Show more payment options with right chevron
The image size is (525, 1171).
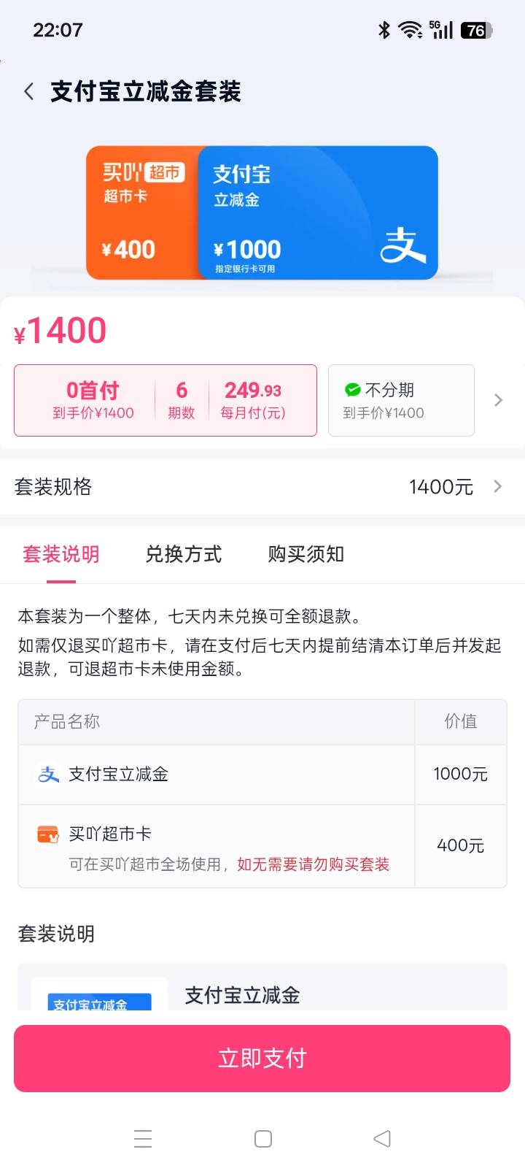[499, 400]
